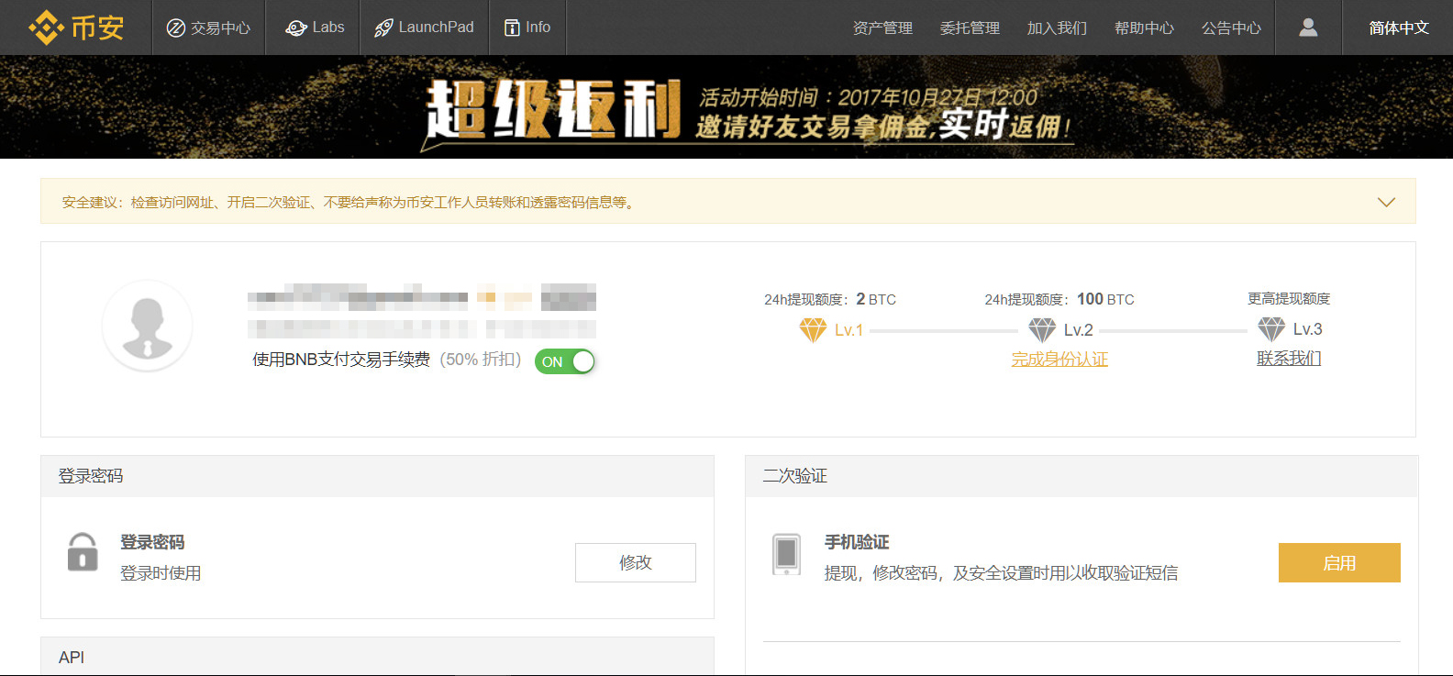
Task: Click the Lv.3 diamond icon
Action: pyautogui.click(x=1271, y=329)
